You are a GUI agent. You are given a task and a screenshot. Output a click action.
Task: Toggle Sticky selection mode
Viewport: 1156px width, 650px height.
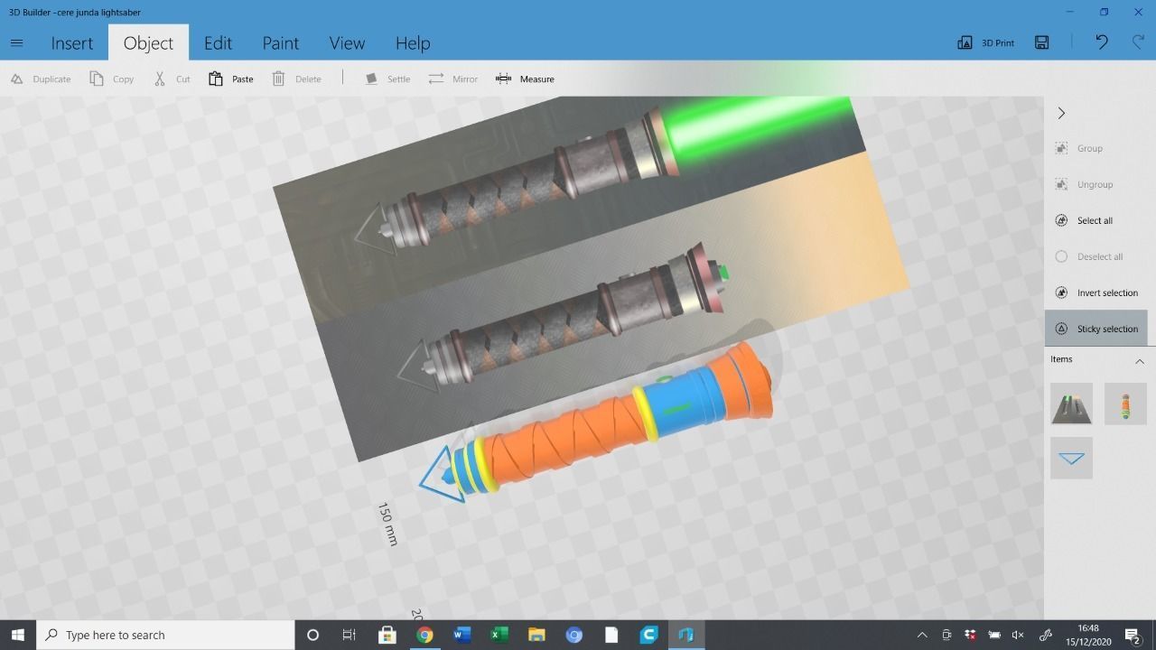[1095, 329]
